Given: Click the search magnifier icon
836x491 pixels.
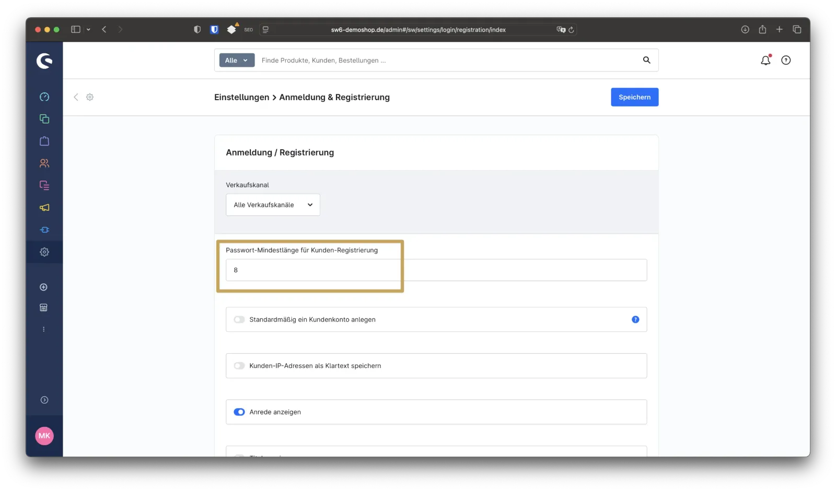Looking at the screenshot, I should click(x=646, y=61).
